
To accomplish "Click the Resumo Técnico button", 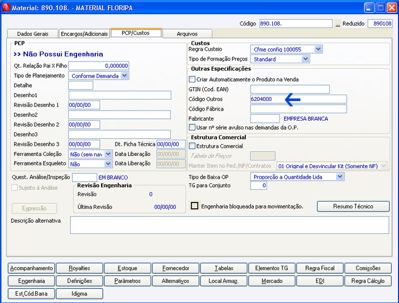I will [353, 206].
